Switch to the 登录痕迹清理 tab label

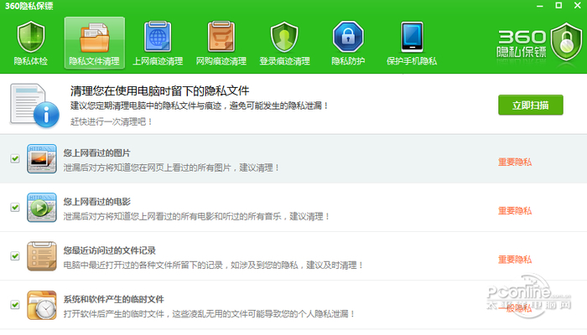[x=284, y=61]
